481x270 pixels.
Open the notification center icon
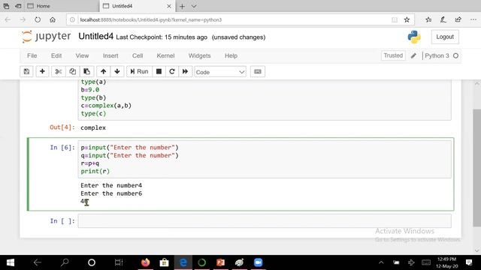[469, 262]
